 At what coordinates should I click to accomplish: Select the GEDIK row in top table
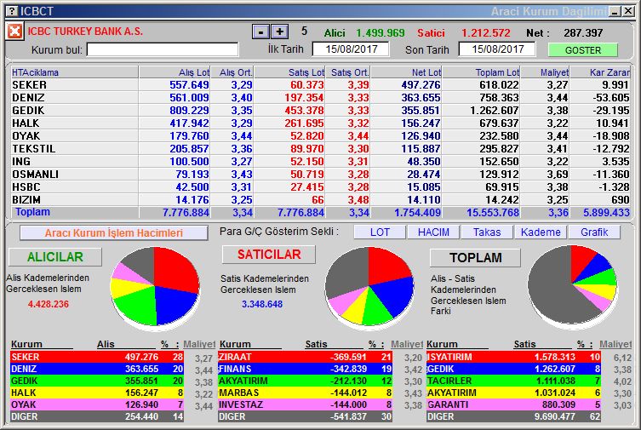coord(320,111)
